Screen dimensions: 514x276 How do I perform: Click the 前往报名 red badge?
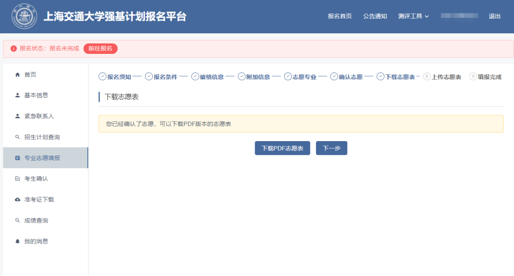100,49
